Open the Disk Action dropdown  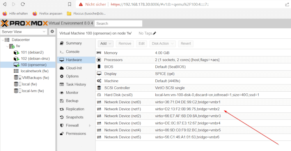click(x=163, y=44)
